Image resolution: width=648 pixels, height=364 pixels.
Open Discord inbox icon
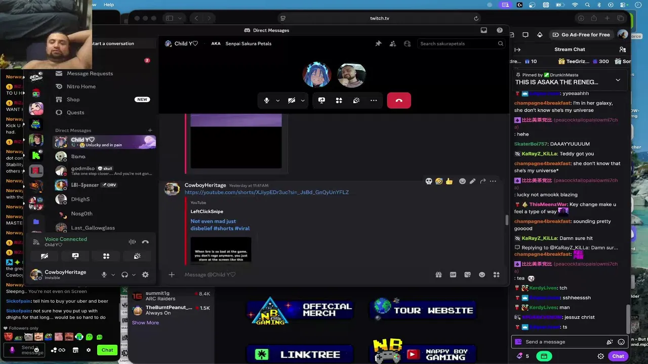click(x=484, y=30)
